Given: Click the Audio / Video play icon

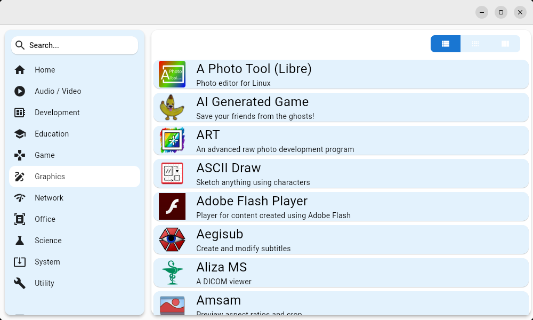Looking at the screenshot, I should 20,91.
